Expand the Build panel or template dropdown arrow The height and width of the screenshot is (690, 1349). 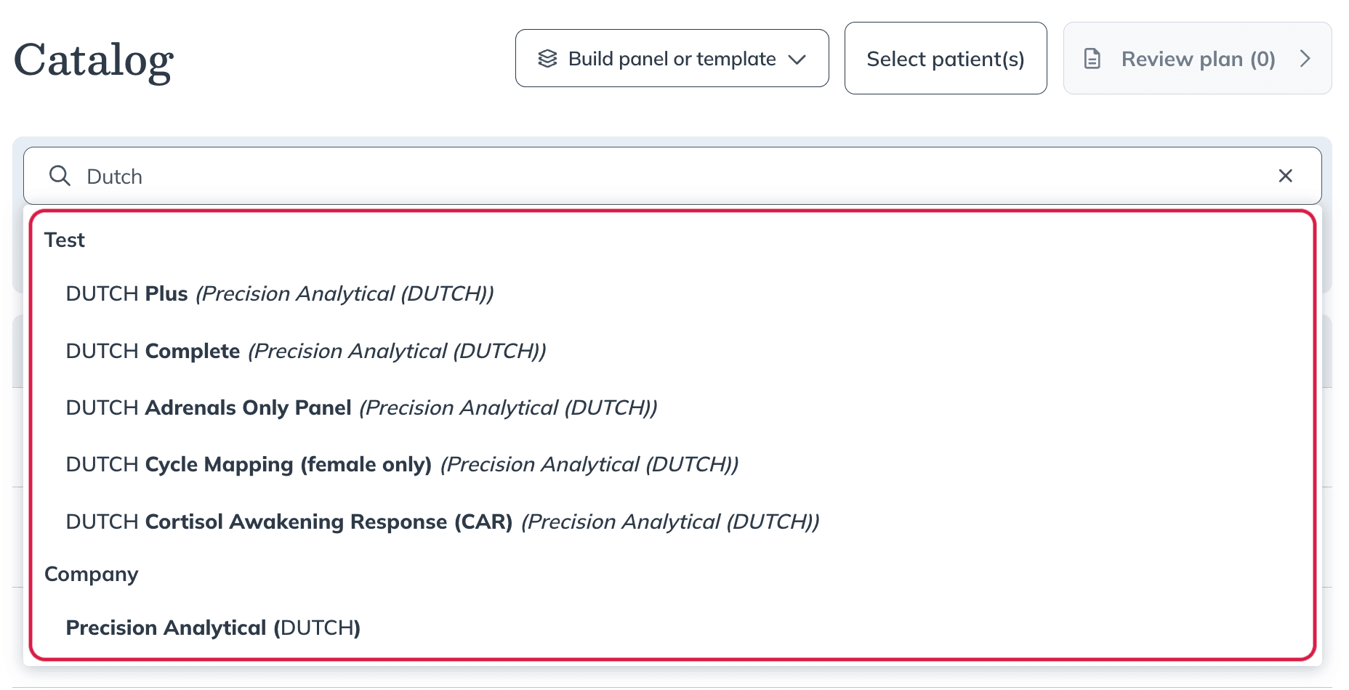pyautogui.click(x=797, y=60)
